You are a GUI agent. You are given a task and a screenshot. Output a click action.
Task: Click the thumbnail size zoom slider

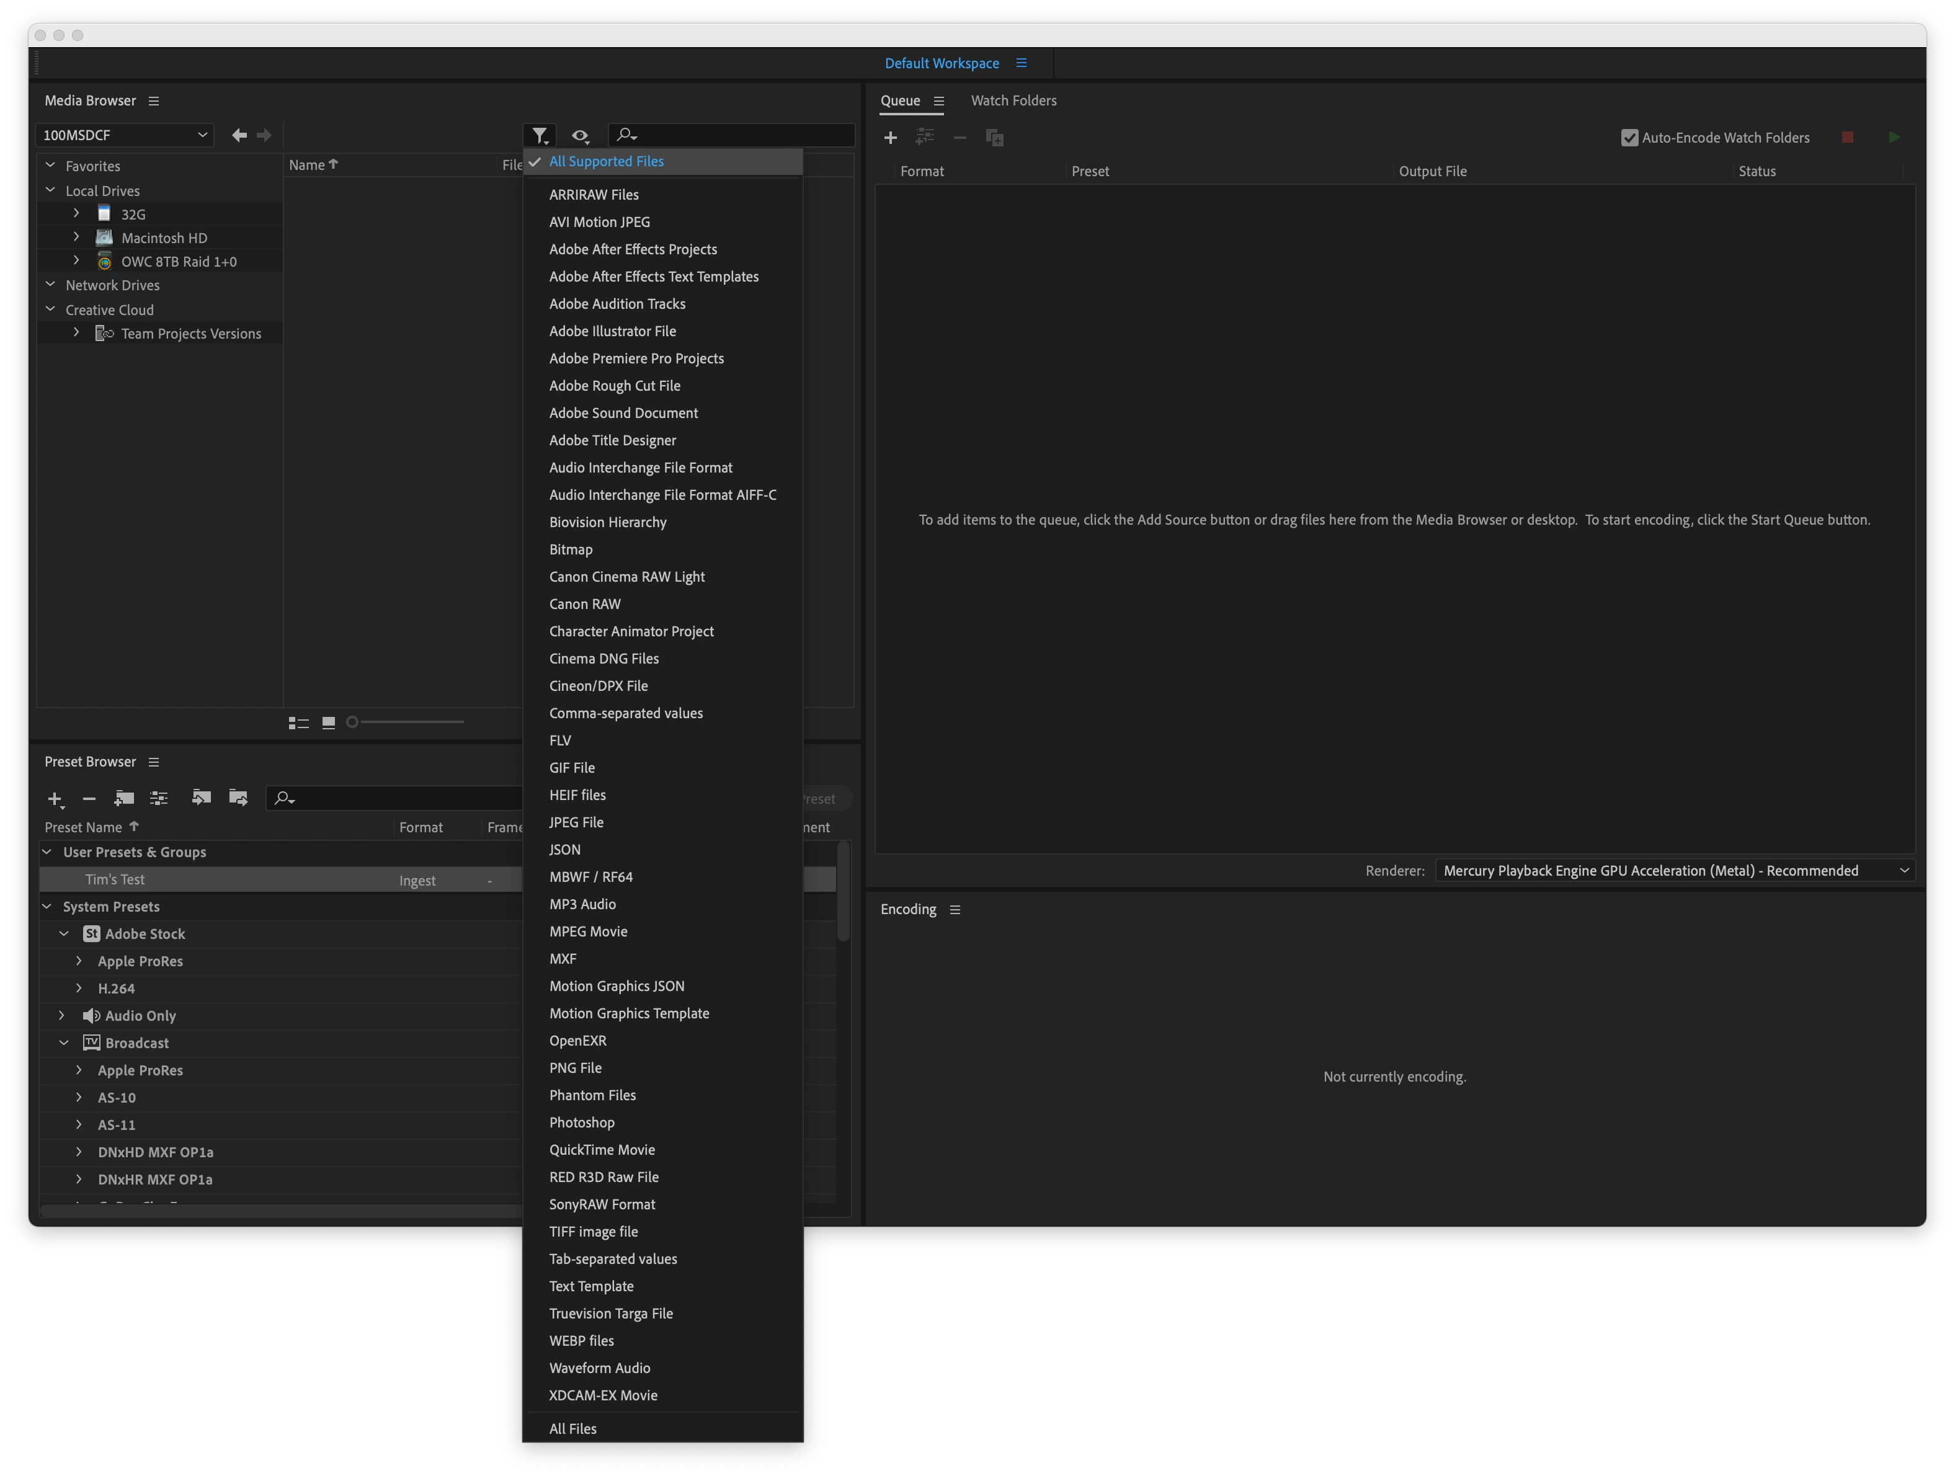tap(406, 723)
